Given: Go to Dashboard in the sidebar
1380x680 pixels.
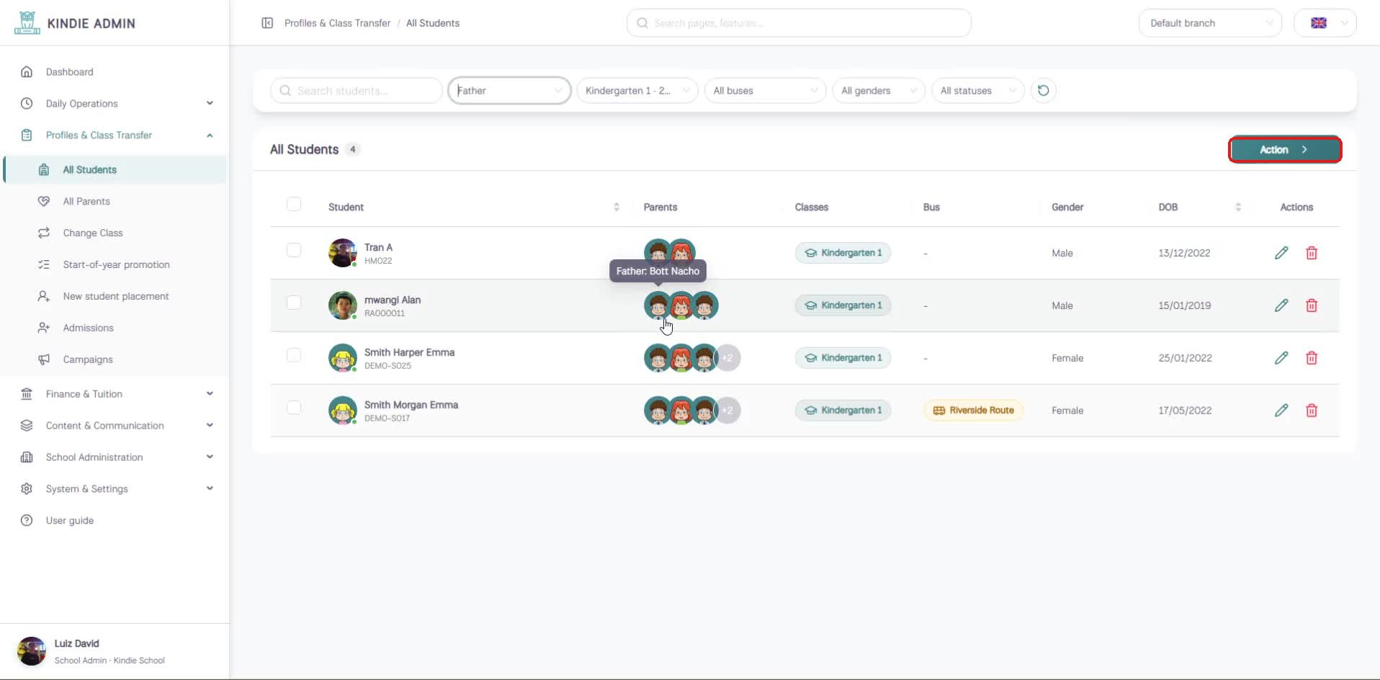Looking at the screenshot, I should point(115,72).
